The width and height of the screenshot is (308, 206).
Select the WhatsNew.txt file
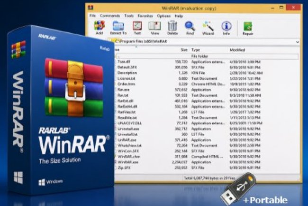(129, 146)
